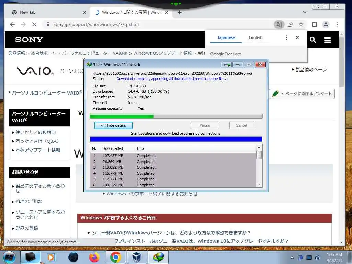Click the Chrome forward arrow

pos(23,24)
